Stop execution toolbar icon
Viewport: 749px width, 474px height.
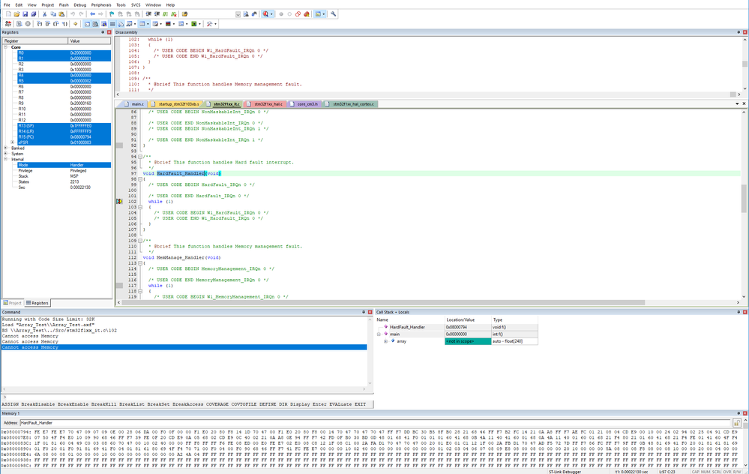tap(28, 24)
